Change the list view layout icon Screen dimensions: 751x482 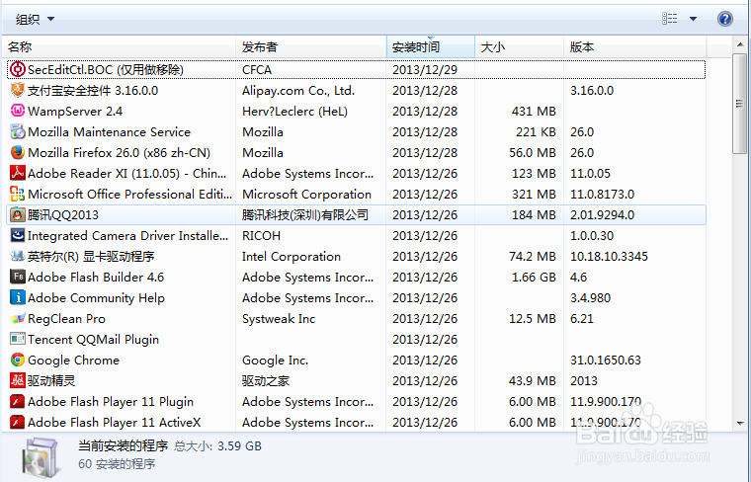670,19
